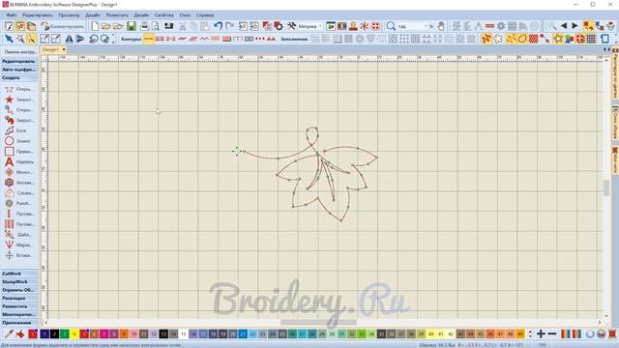Select the Reshape Object tool highlighted yellow
Viewport: 619px width, 348px height.
point(31,39)
